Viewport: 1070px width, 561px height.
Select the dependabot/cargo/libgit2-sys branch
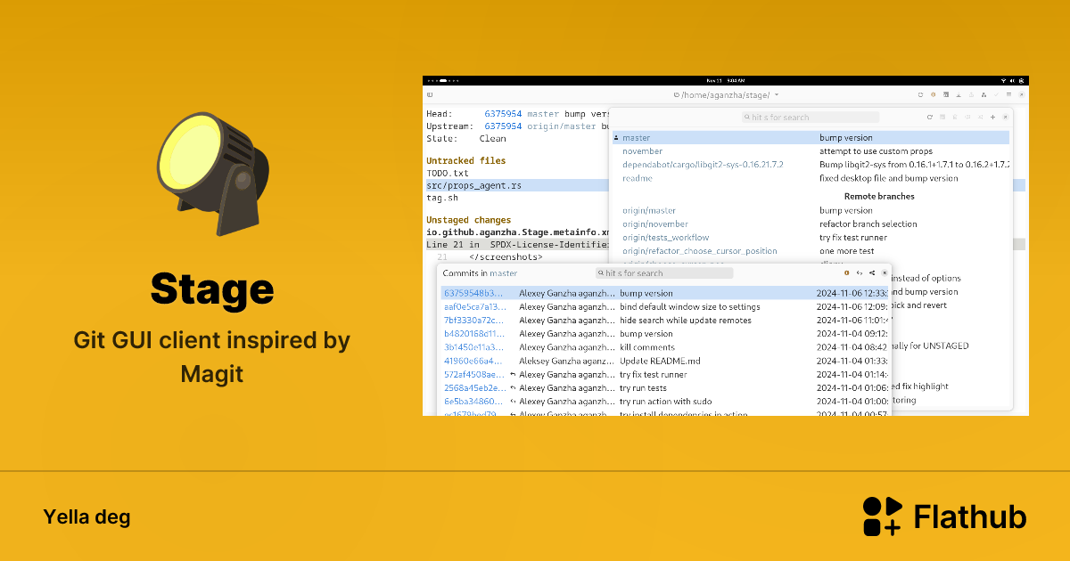[x=702, y=165]
